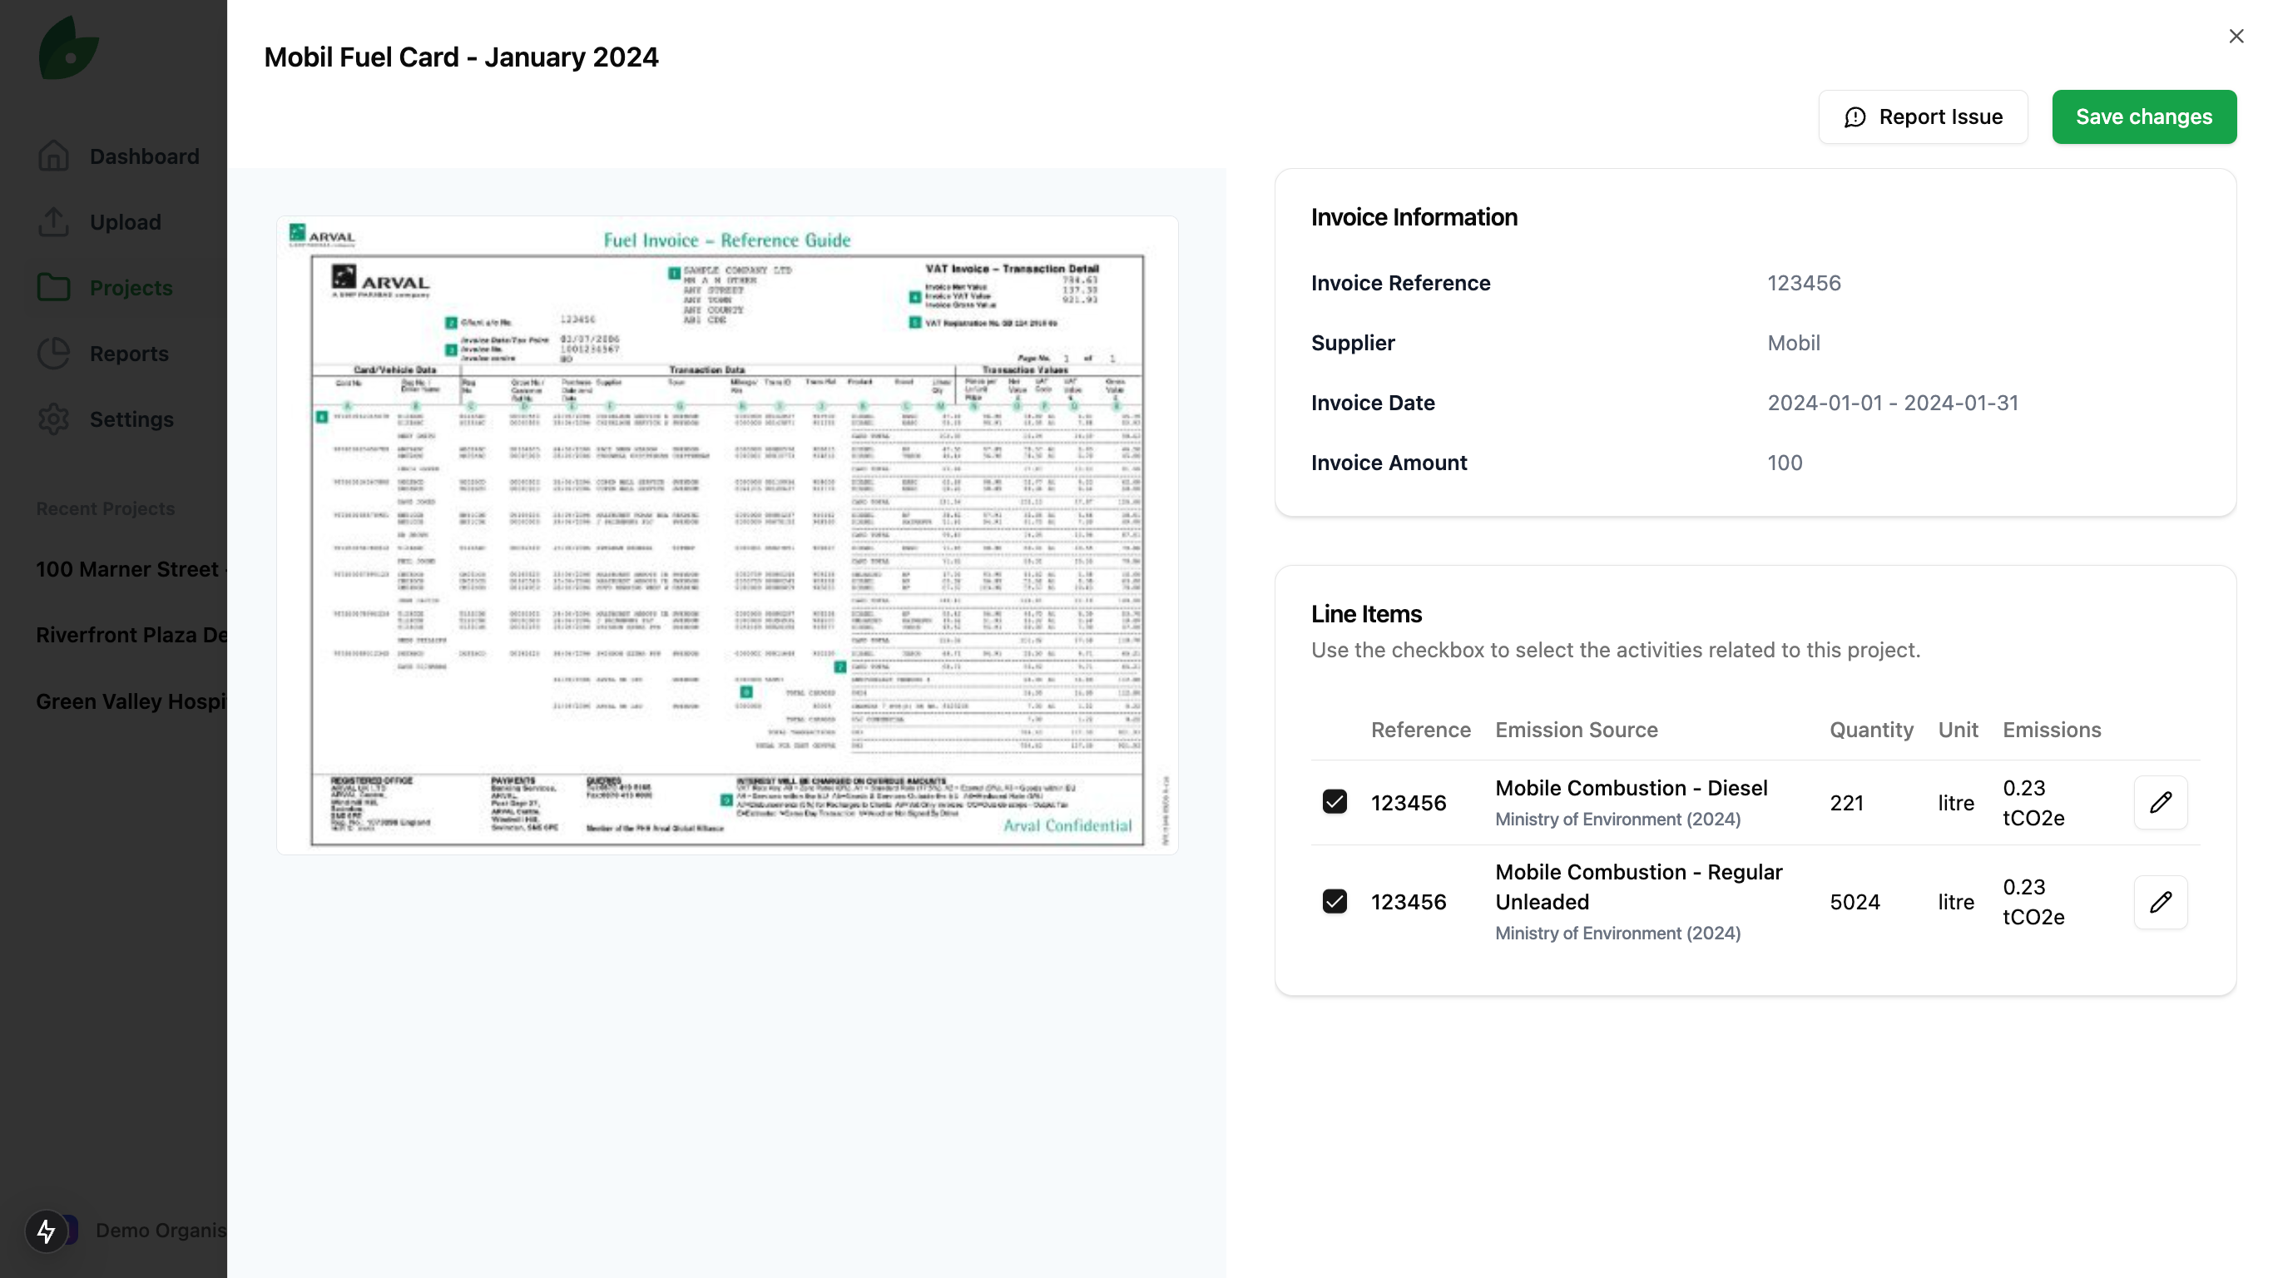The height and width of the screenshot is (1278, 2273).
Task: Open Riverfront Plaza recent project
Action: point(131,636)
